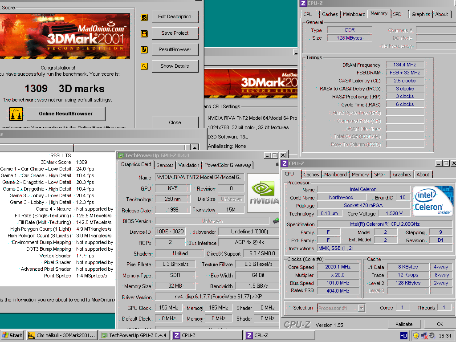
Task: Click the security shield tray icon
Action: (x=416, y=336)
